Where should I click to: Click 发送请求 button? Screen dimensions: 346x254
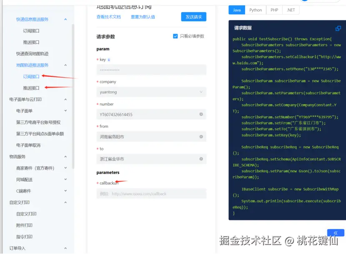tap(194, 17)
